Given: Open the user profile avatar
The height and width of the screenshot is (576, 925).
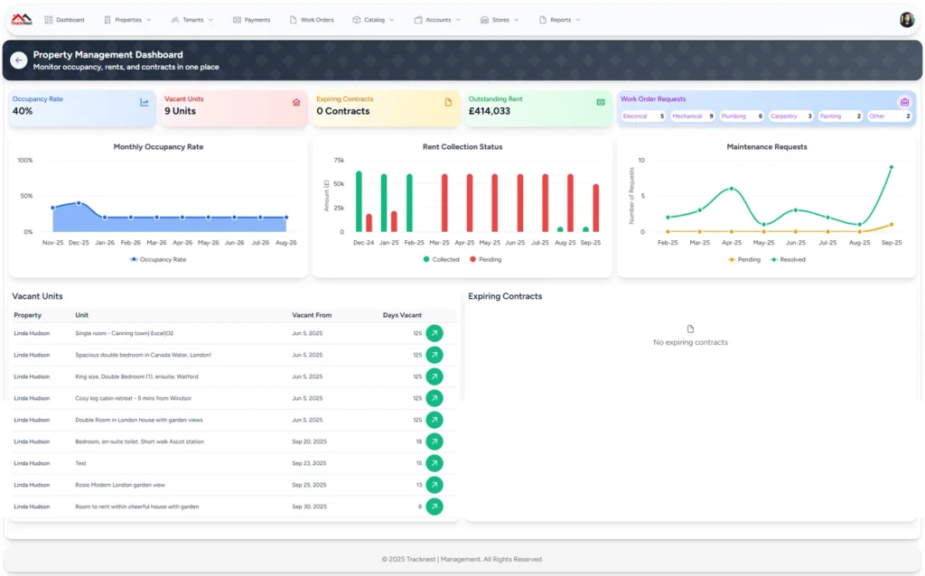Looking at the screenshot, I should (906, 20).
